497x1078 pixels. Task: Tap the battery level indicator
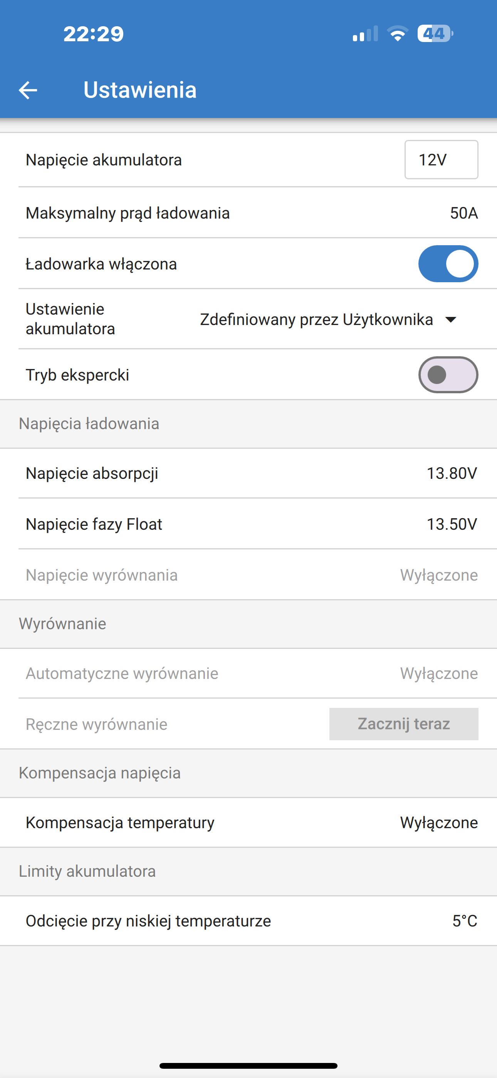435,34
